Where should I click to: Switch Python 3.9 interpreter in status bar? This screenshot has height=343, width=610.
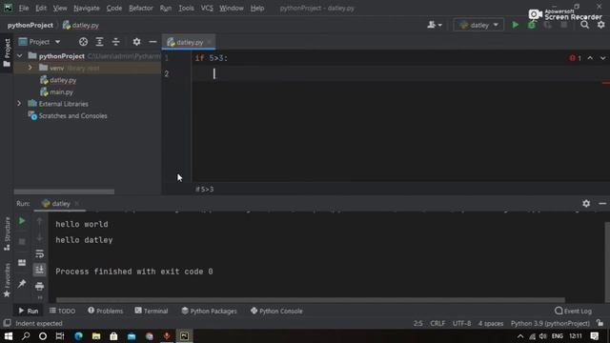point(550,323)
